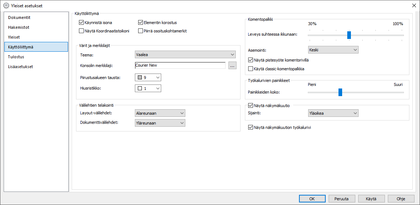This screenshot has width=420, height=205.
Task: Open the Teema dropdown showing Vaalea
Action: pos(185,55)
